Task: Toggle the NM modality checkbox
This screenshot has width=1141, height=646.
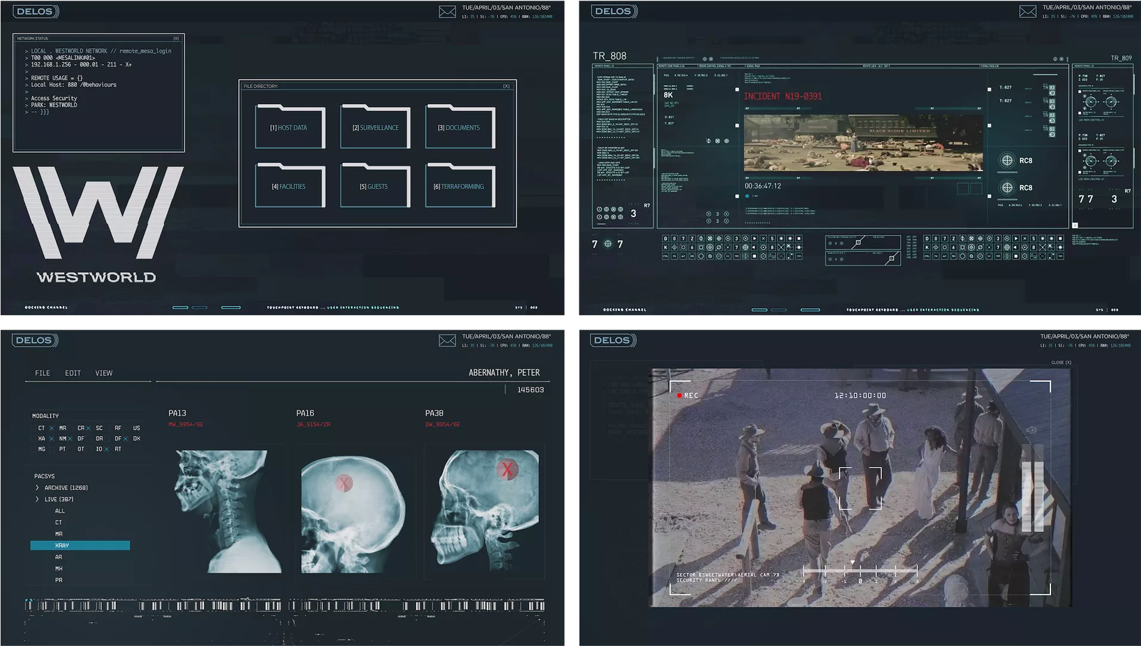Action: point(52,439)
